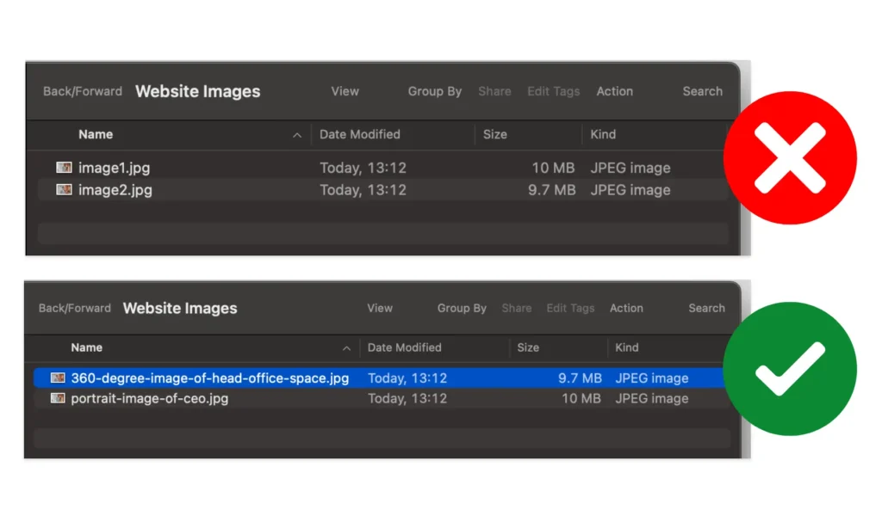
Task: Sort by Date Modified in bottom window
Action: [x=405, y=347]
